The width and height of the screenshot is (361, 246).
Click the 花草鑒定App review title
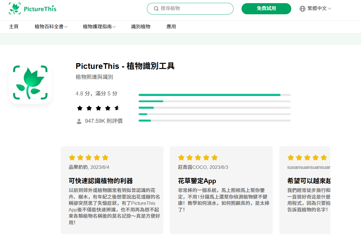coord(197,181)
